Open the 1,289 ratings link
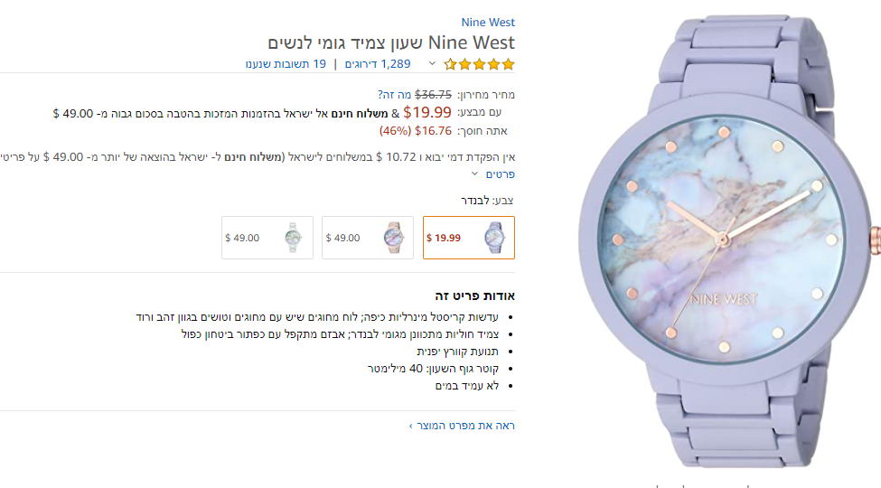Image resolution: width=881 pixels, height=488 pixels. pyautogui.click(x=383, y=64)
